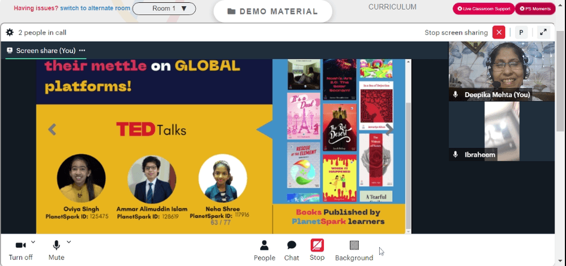The width and height of the screenshot is (566, 266).
Task: Click the fullscreen expand icon
Action: click(x=543, y=32)
